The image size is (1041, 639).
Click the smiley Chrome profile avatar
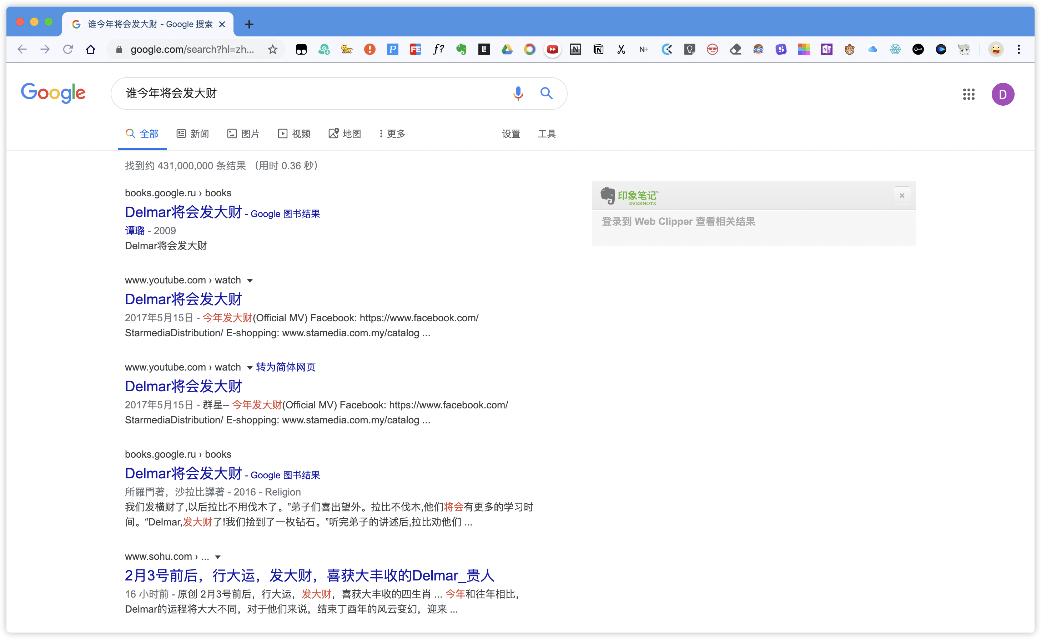click(996, 50)
